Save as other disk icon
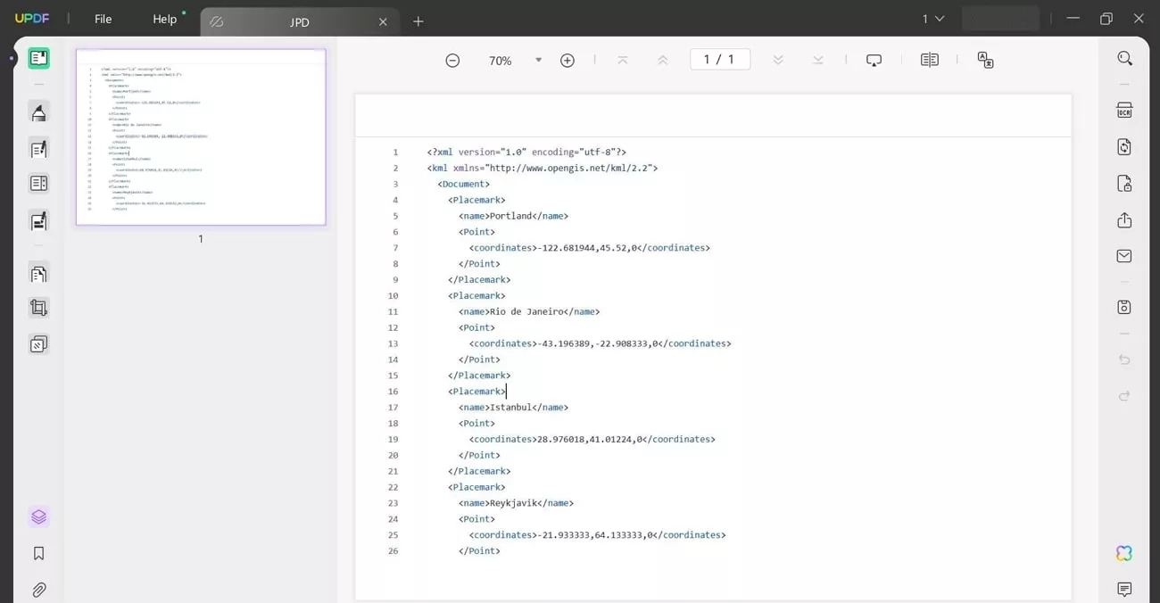Image resolution: width=1160 pixels, height=603 pixels. coord(1124,307)
